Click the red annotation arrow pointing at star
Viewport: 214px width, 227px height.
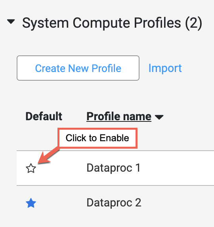[x=48, y=156]
